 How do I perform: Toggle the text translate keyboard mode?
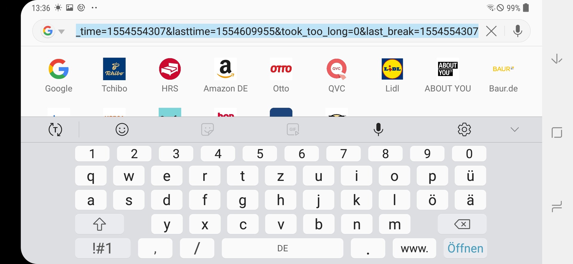click(x=55, y=130)
